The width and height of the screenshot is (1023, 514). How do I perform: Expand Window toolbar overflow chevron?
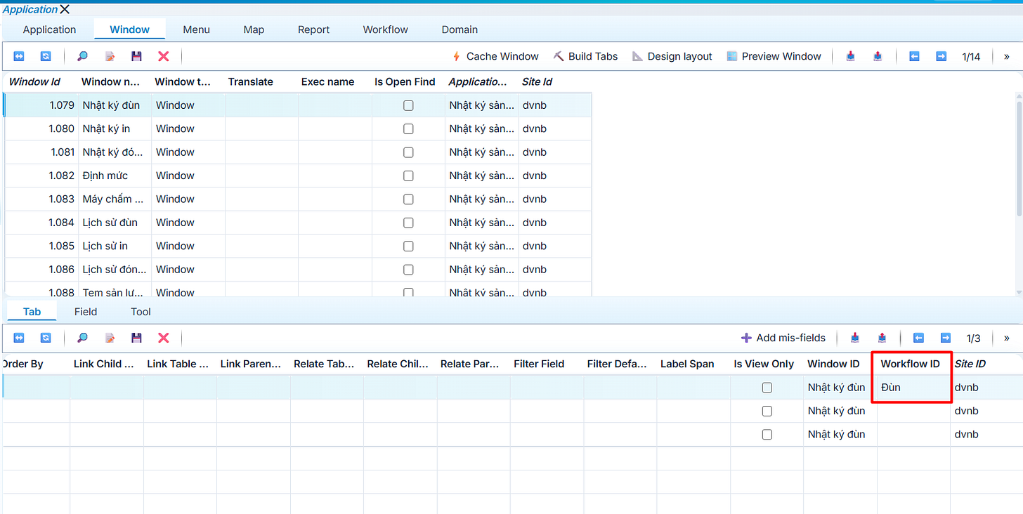click(x=1006, y=56)
